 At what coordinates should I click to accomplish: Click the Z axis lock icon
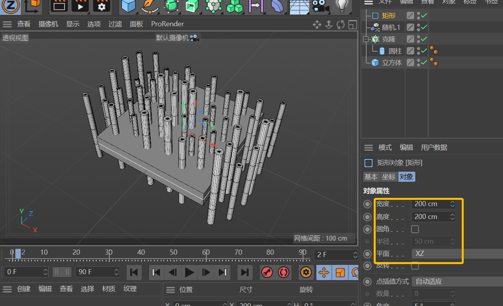point(11,6)
